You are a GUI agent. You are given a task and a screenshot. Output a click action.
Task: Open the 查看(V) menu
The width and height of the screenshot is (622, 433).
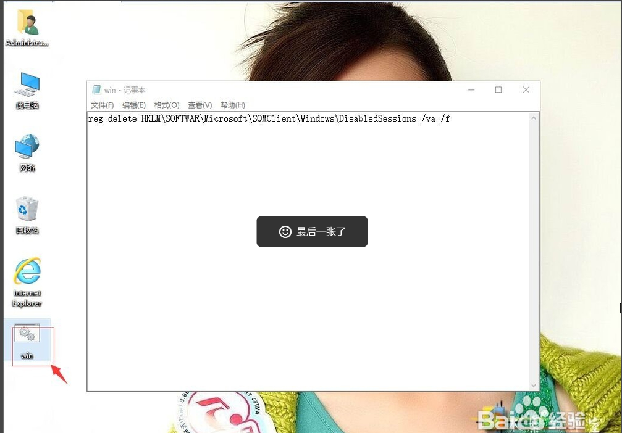(x=200, y=105)
